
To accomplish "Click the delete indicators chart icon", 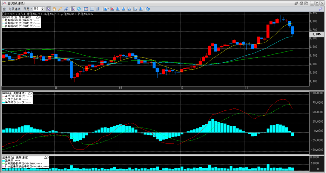I will 112,9.
